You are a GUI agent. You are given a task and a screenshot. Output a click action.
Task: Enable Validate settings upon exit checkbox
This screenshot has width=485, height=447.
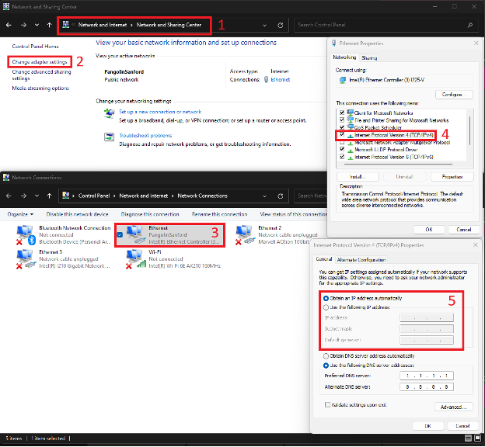pos(327,404)
